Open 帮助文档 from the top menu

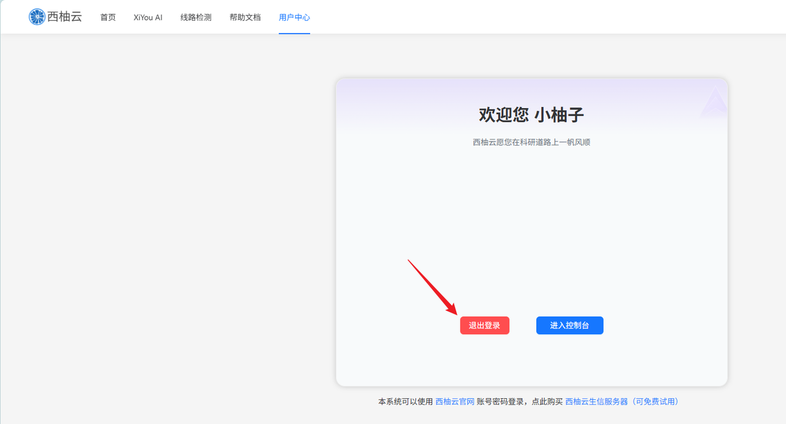(245, 17)
